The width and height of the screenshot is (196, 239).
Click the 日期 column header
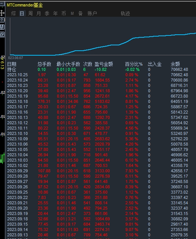[x=12, y=64]
